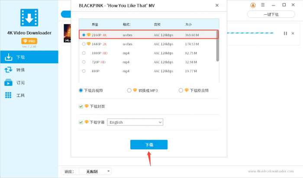Open the hamburger menu icon
The height and width of the screenshot is (178, 303).
click(263, 5)
